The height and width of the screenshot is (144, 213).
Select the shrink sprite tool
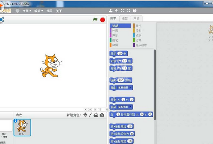click(129, 11)
